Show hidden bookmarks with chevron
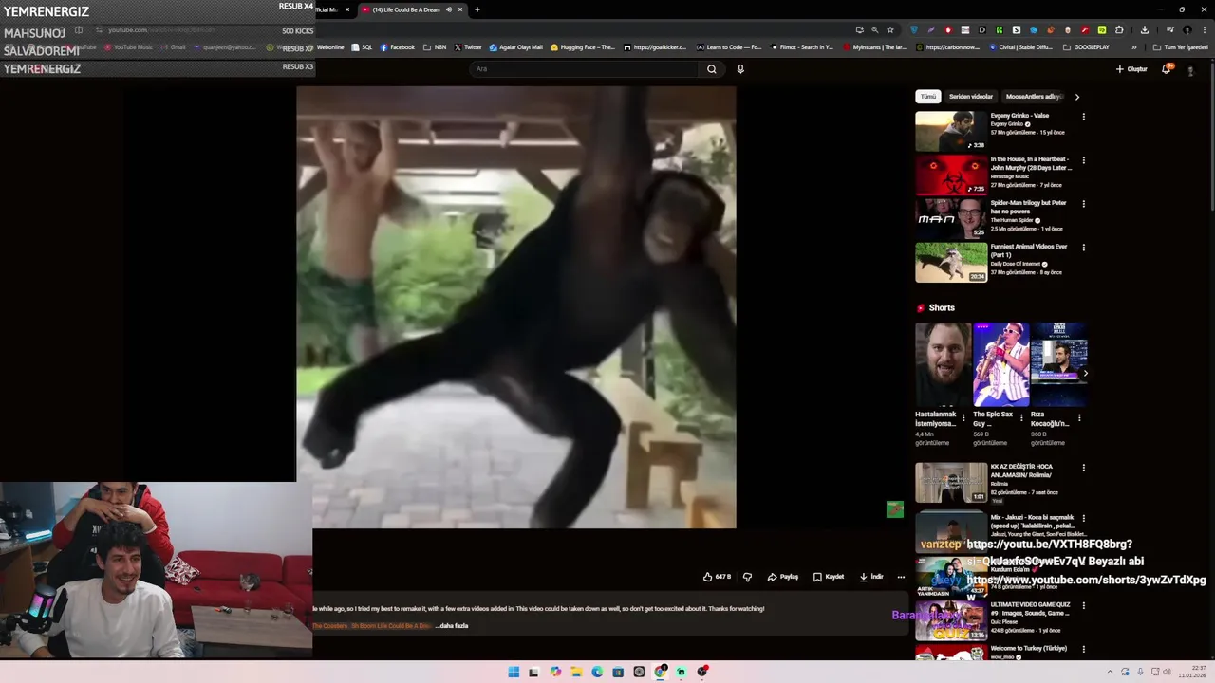1215x683 pixels. coord(1133,47)
